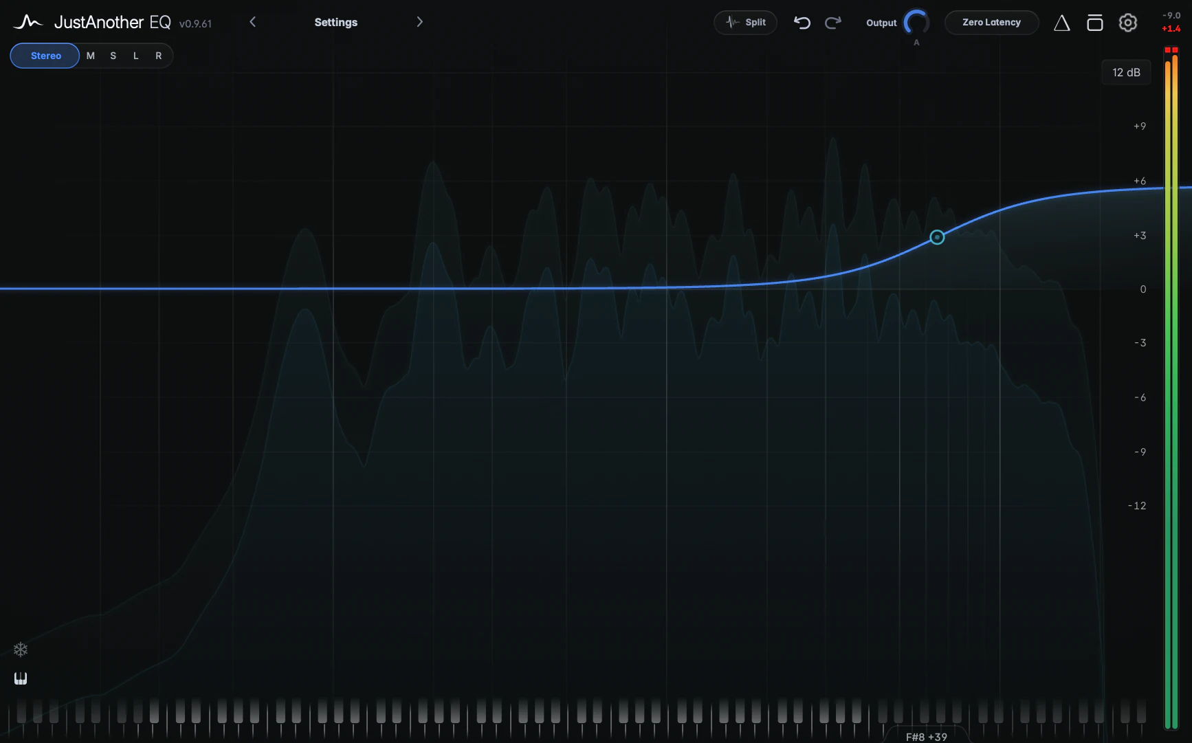Open the Zero Latency mode dropdown

click(x=991, y=22)
